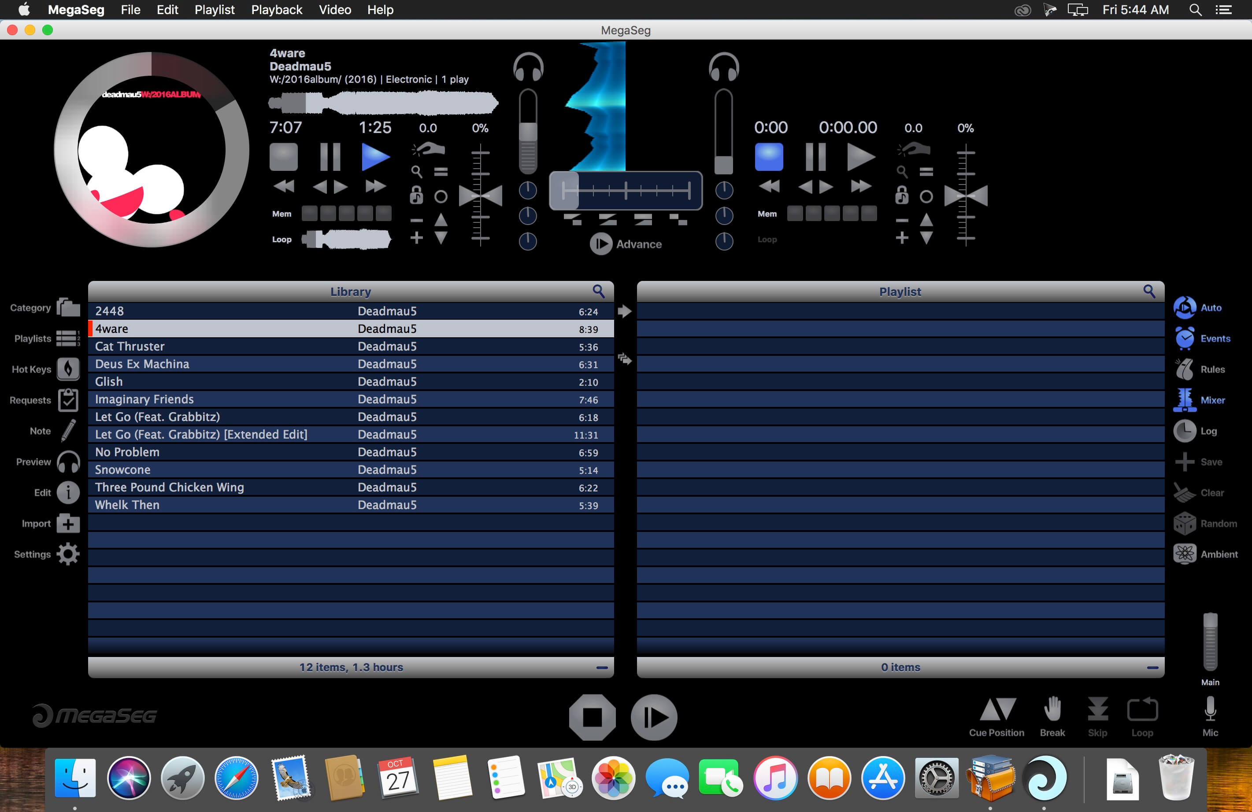The height and width of the screenshot is (812, 1252).
Task: Click the crossfader slider
Action: point(626,190)
